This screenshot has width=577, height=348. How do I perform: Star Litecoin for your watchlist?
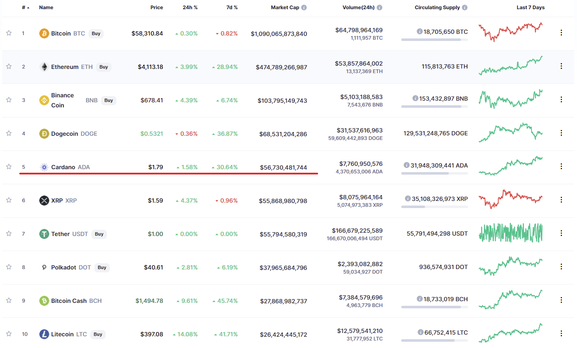(x=9, y=334)
